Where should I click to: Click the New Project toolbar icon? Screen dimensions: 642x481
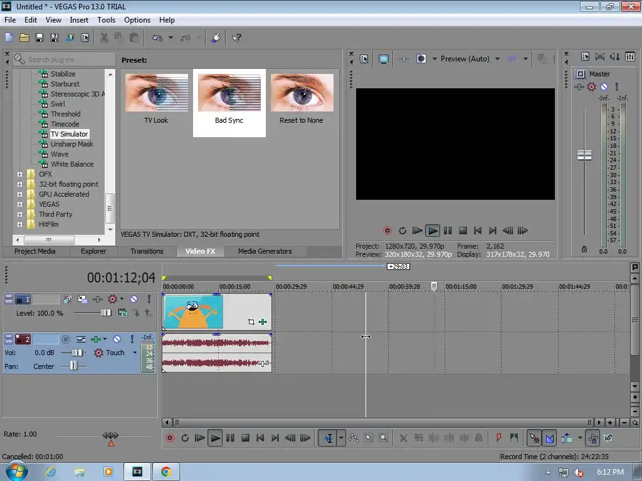(9, 38)
